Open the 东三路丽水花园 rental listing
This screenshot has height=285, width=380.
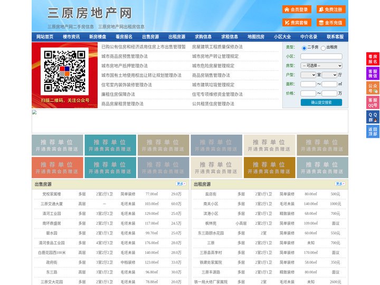point(211,233)
